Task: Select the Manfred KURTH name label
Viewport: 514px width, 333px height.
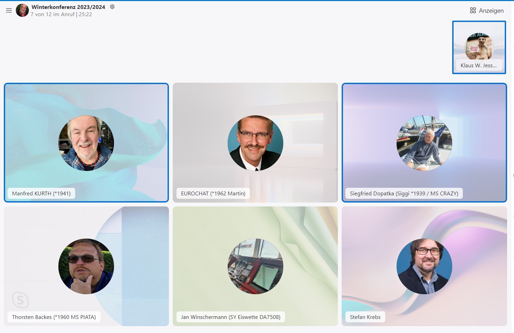Action: 41,194
